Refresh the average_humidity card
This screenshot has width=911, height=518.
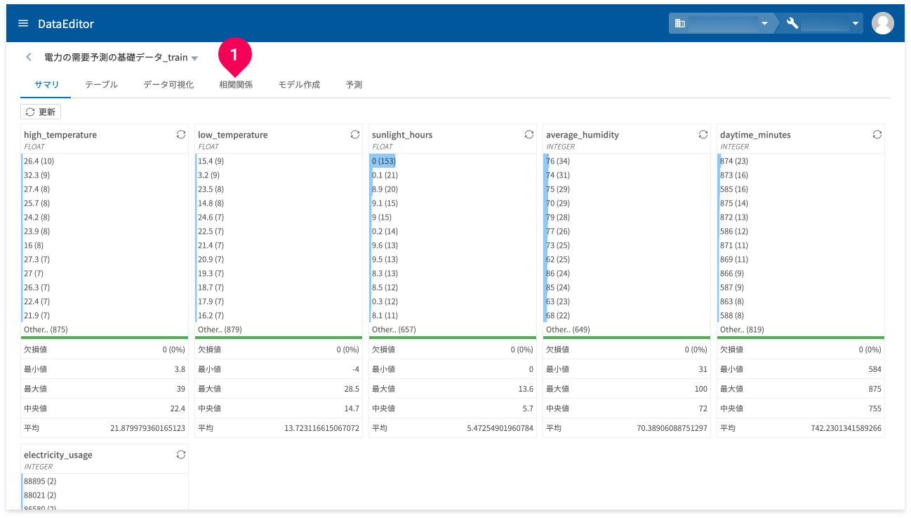pyautogui.click(x=703, y=135)
